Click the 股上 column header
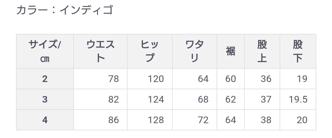332x138 pixels. coord(262,51)
